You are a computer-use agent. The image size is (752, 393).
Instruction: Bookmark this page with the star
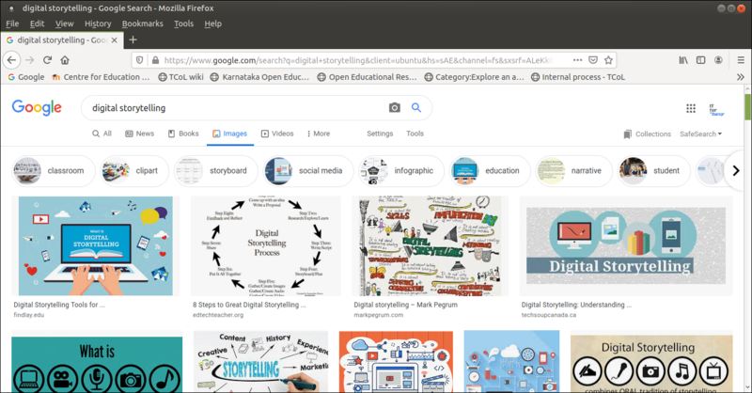coord(608,60)
